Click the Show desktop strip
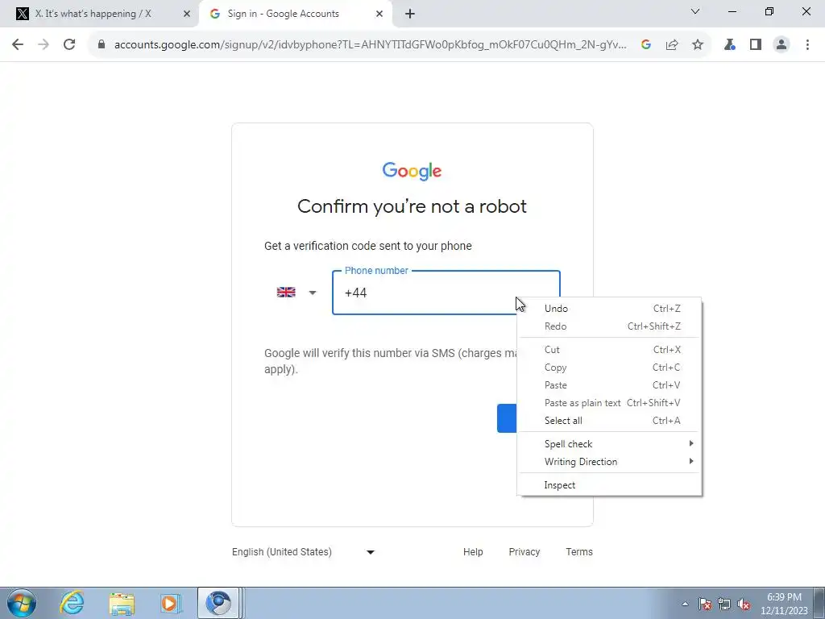Screen dimensions: 825x619 [x=819, y=603]
